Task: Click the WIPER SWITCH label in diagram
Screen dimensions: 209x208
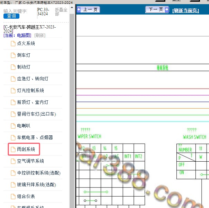Action: [x=89, y=136]
